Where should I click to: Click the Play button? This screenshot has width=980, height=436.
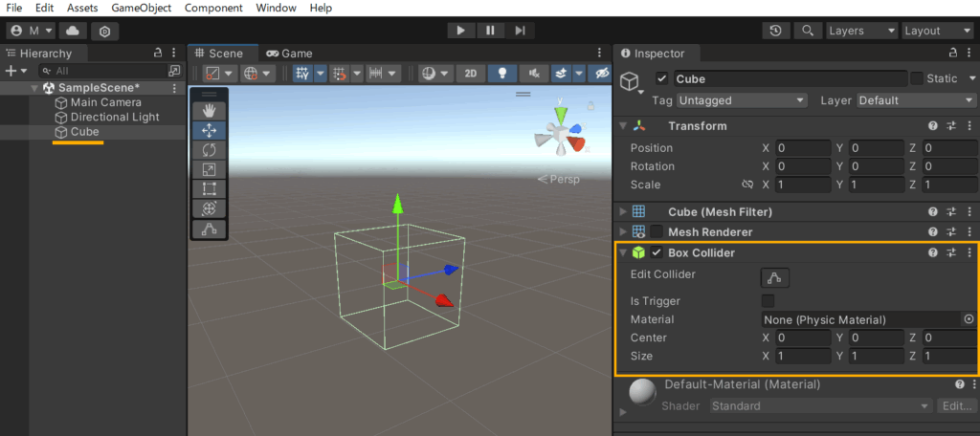pyautogui.click(x=461, y=31)
